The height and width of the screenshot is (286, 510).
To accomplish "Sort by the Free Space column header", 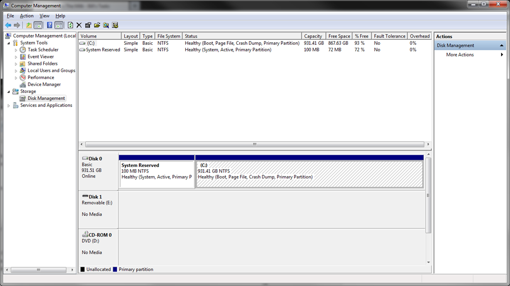I will (339, 36).
